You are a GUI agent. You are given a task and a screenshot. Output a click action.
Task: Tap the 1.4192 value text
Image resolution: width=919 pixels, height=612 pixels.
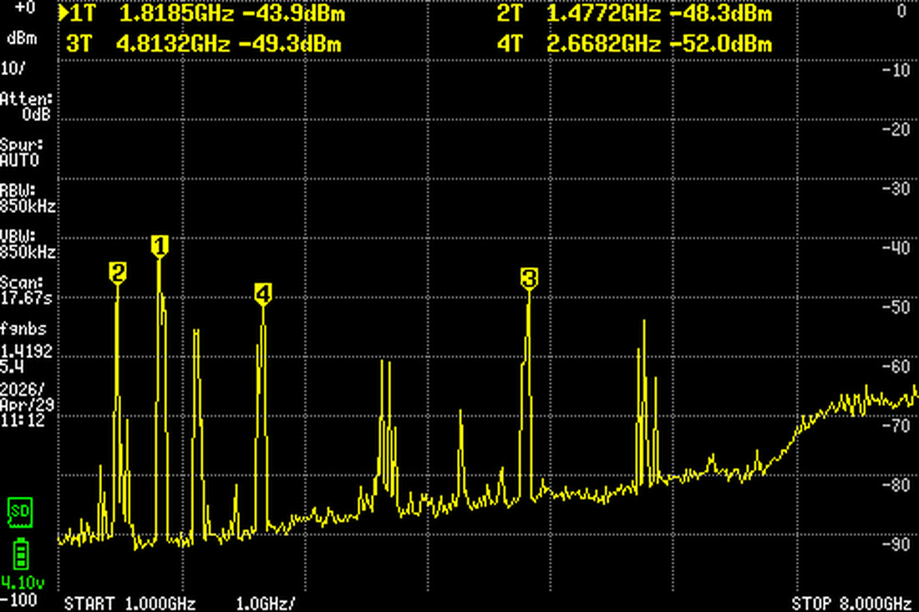tap(27, 352)
